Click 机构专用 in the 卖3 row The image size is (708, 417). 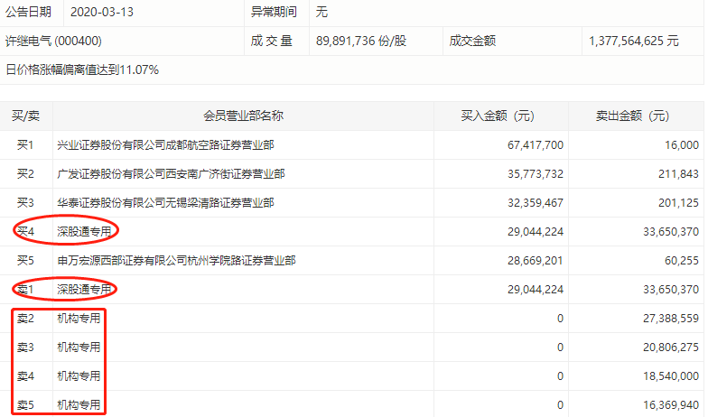(x=79, y=347)
